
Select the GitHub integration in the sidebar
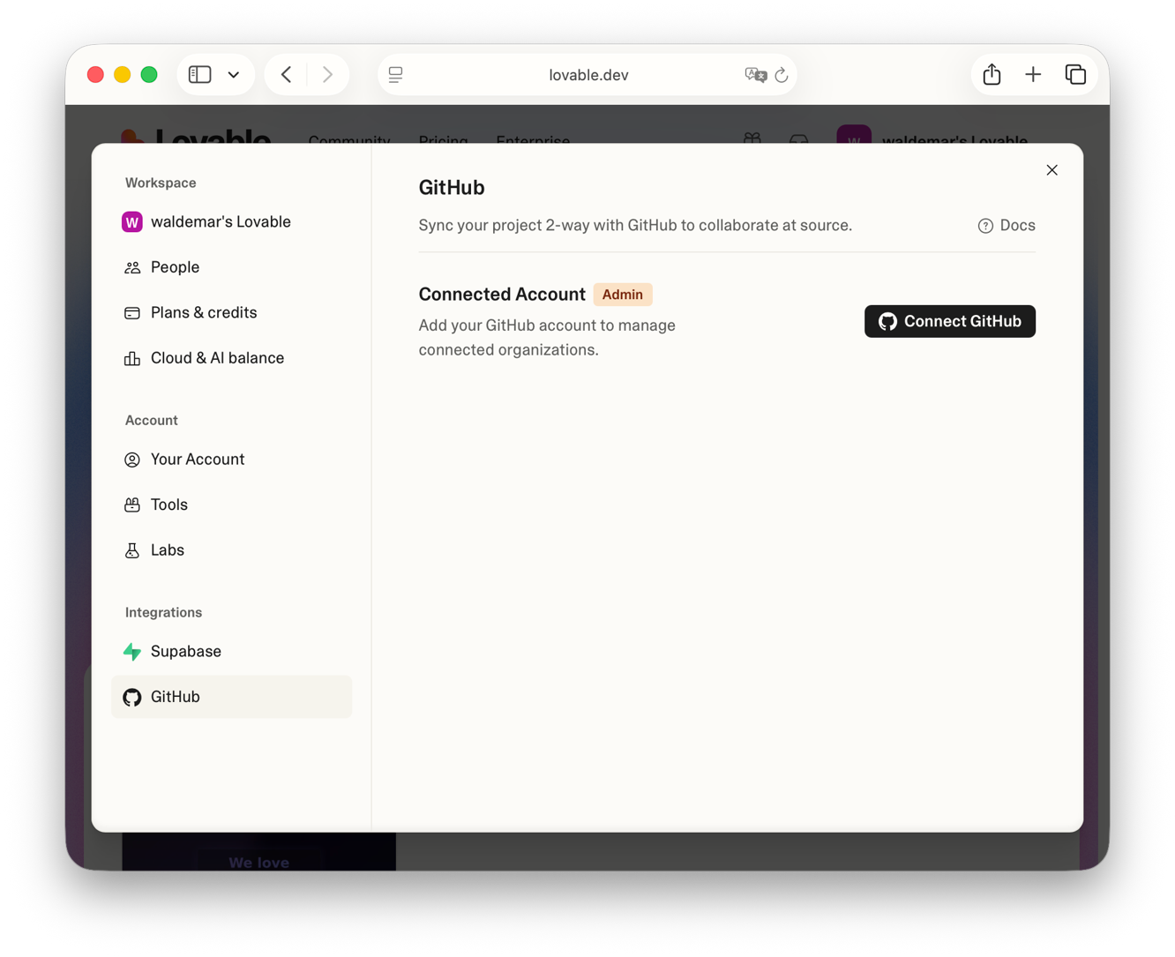coord(175,697)
